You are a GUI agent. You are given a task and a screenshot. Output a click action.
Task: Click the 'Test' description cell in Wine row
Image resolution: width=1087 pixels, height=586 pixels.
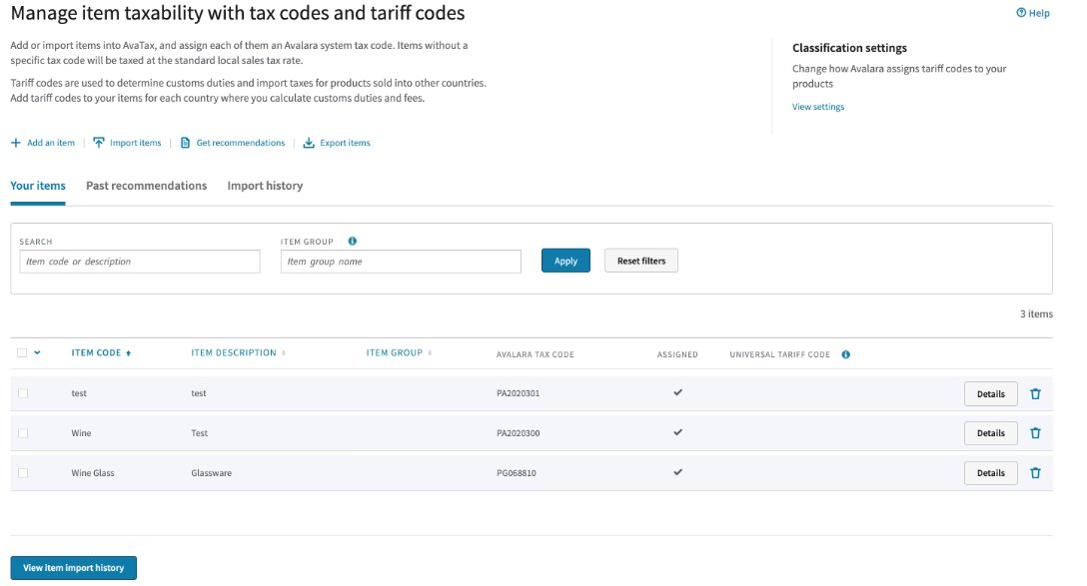[x=199, y=433]
